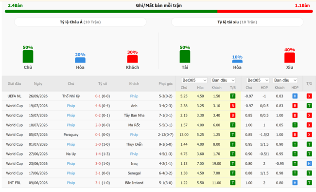Open Pháp team link in Thổ Nhĩ Kỳ row

(x=134, y=96)
